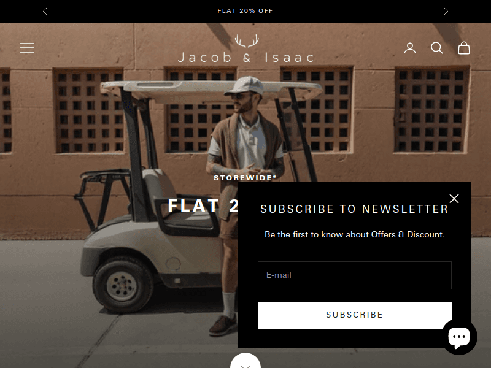
Task: Click the SUBSCRIBE button
Action: click(x=355, y=315)
